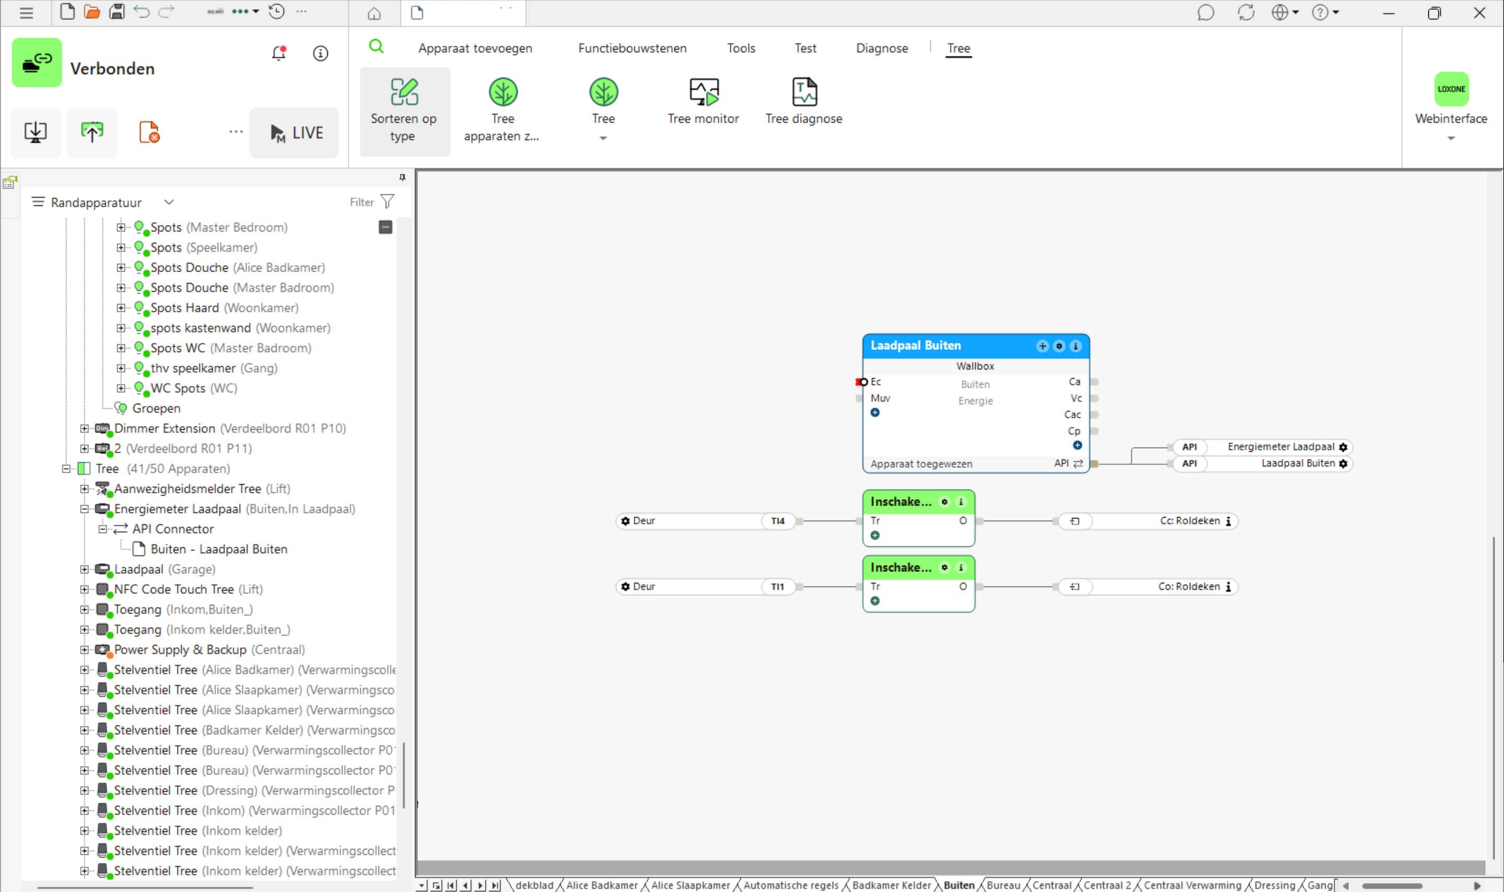
Task: Launch Tree diagnose tool
Action: [803, 102]
